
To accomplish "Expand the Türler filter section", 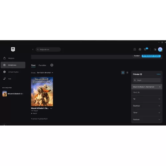I will [x=147, y=113].
